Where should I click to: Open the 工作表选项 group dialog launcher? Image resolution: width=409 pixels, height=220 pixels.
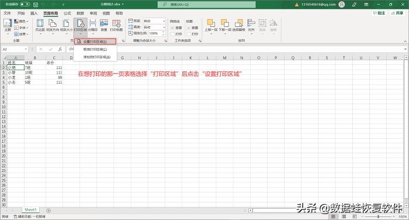(200, 41)
